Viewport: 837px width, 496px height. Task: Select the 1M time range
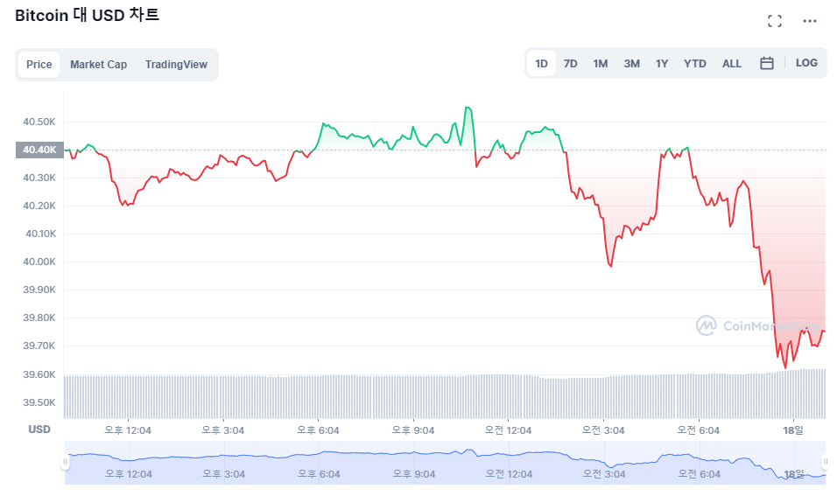coord(600,64)
